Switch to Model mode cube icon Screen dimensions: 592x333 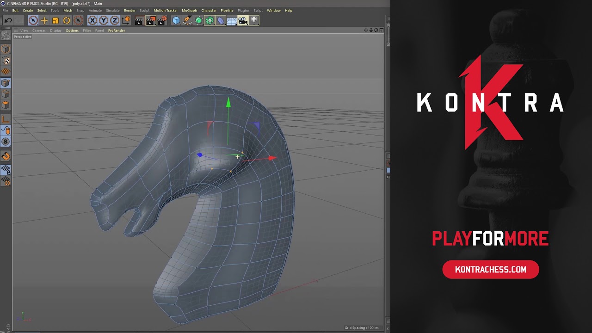tap(6, 49)
